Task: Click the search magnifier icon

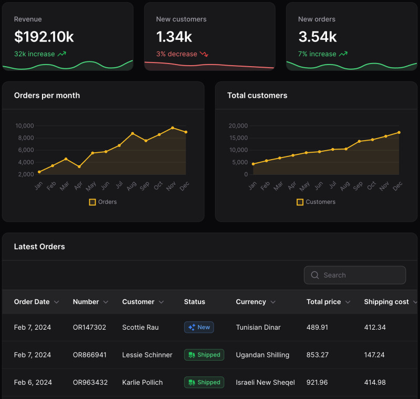Action: tap(315, 275)
